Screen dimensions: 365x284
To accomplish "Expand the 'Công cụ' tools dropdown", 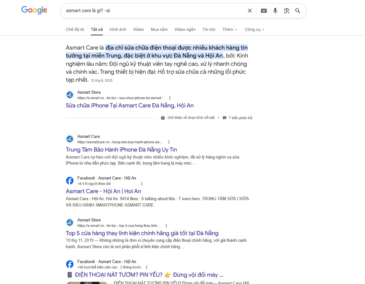I will tap(254, 30).
